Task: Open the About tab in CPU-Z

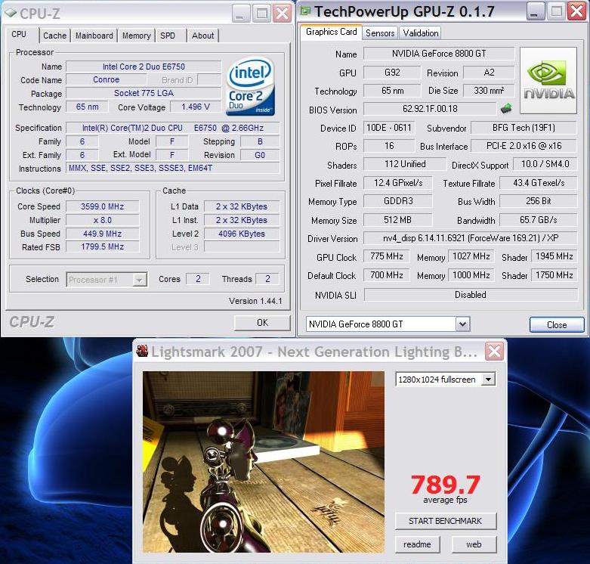Action: [202, 36]
